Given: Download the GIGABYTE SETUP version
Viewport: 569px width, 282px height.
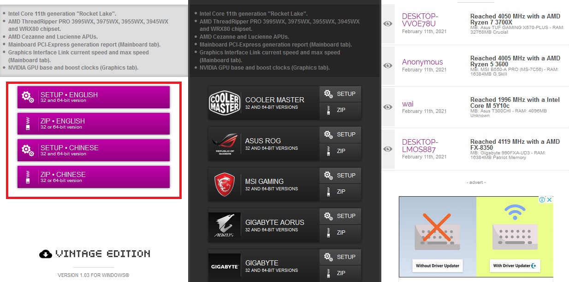Looking at the screenshot, I should coord(340,257).
